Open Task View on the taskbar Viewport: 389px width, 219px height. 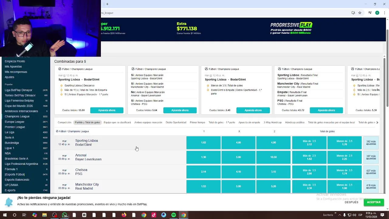(24, 215)
